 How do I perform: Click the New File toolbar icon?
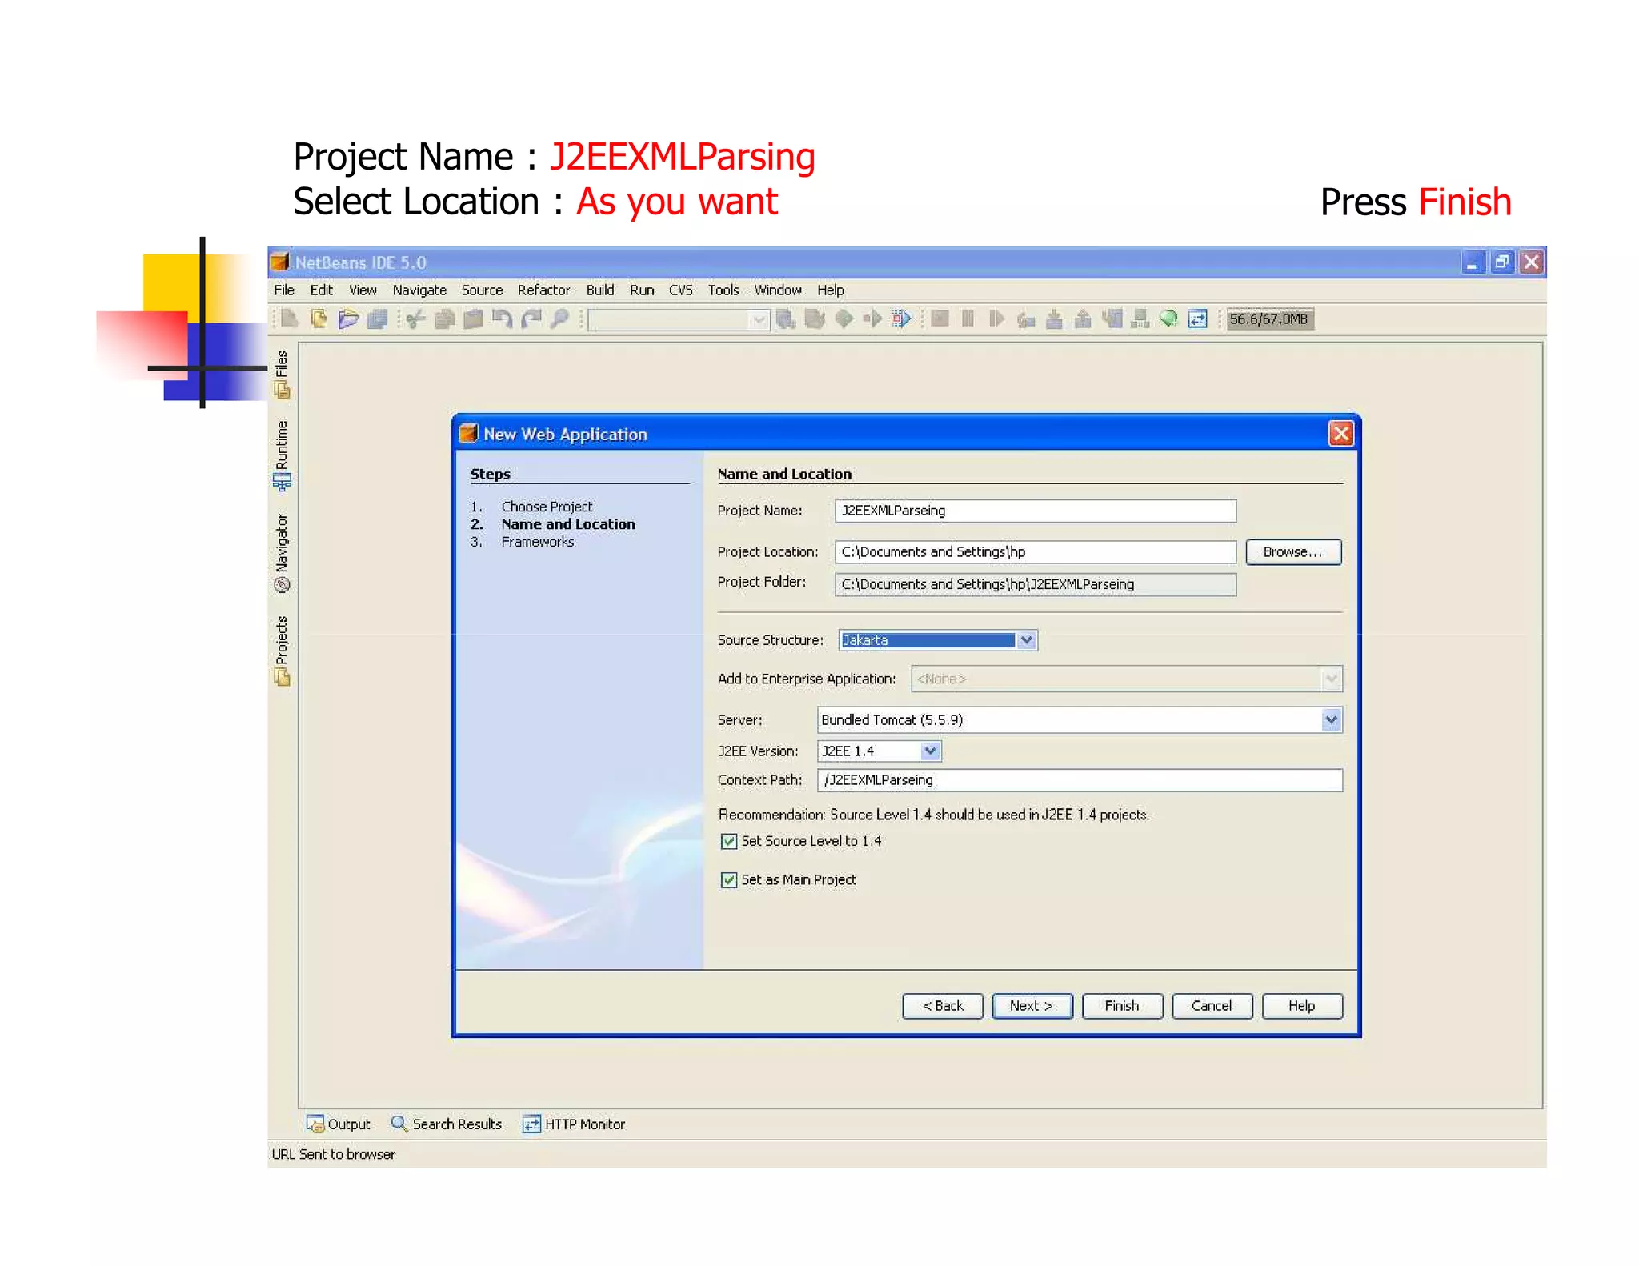click(290, 319)
